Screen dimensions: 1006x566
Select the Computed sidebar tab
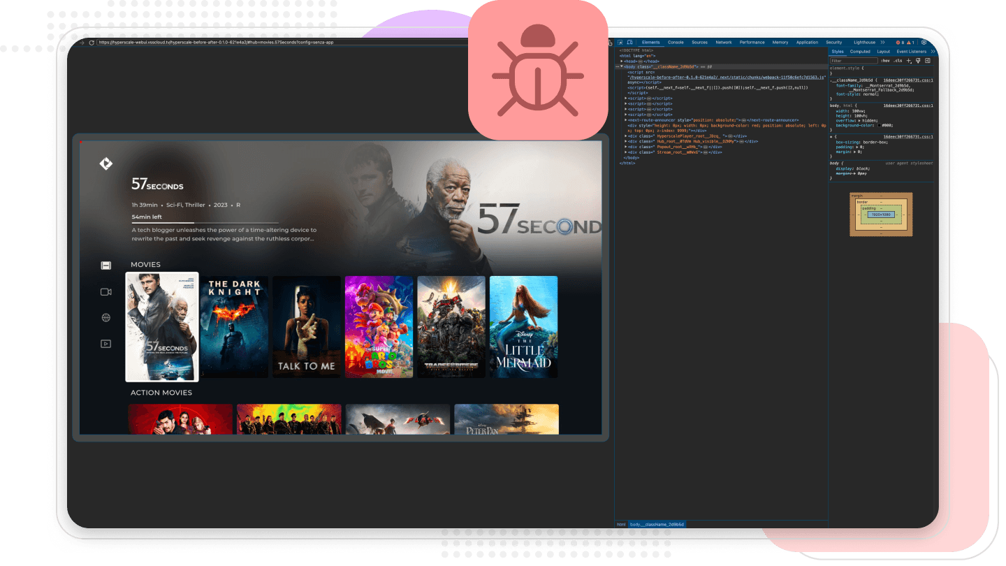[x=860, y=52]
